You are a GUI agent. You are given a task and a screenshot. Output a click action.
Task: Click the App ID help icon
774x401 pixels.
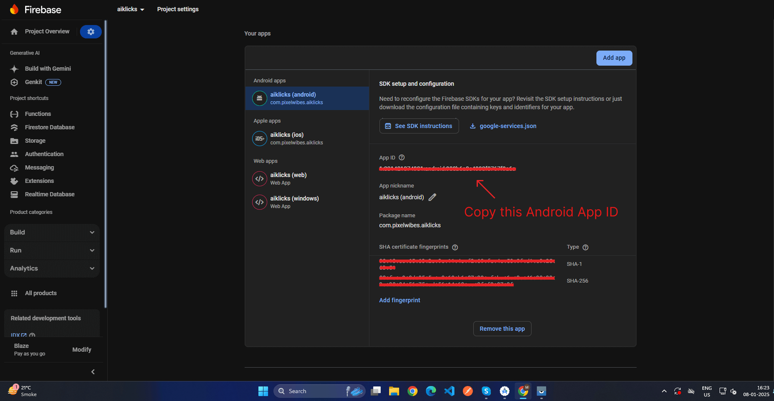(402, 158)
